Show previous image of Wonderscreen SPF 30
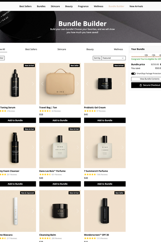 pyautogui.click(x=87, y=211)
